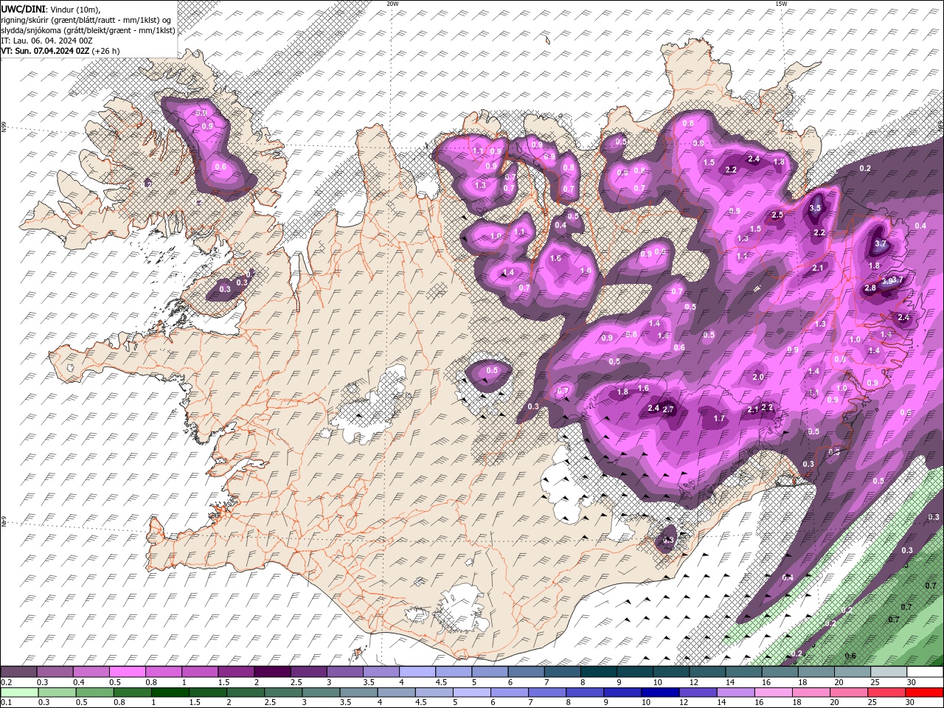Viewport: 944px width, 708px height.
Task: Select bright pink snow swatch between 0.5 and 0.8
Action: coord(127,672)
